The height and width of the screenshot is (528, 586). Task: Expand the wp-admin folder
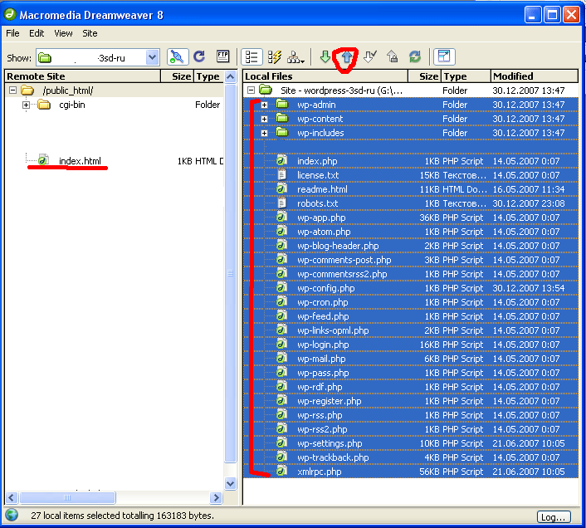(x=264, y=105)
